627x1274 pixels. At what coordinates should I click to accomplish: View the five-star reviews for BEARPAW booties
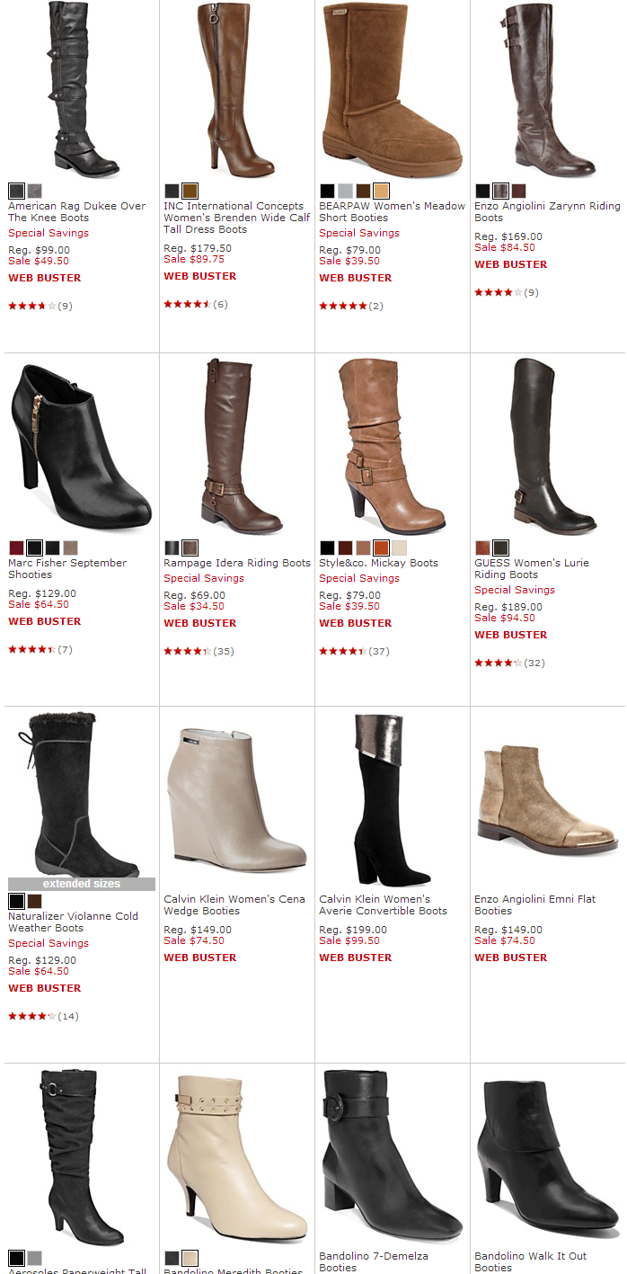point(351,306)
